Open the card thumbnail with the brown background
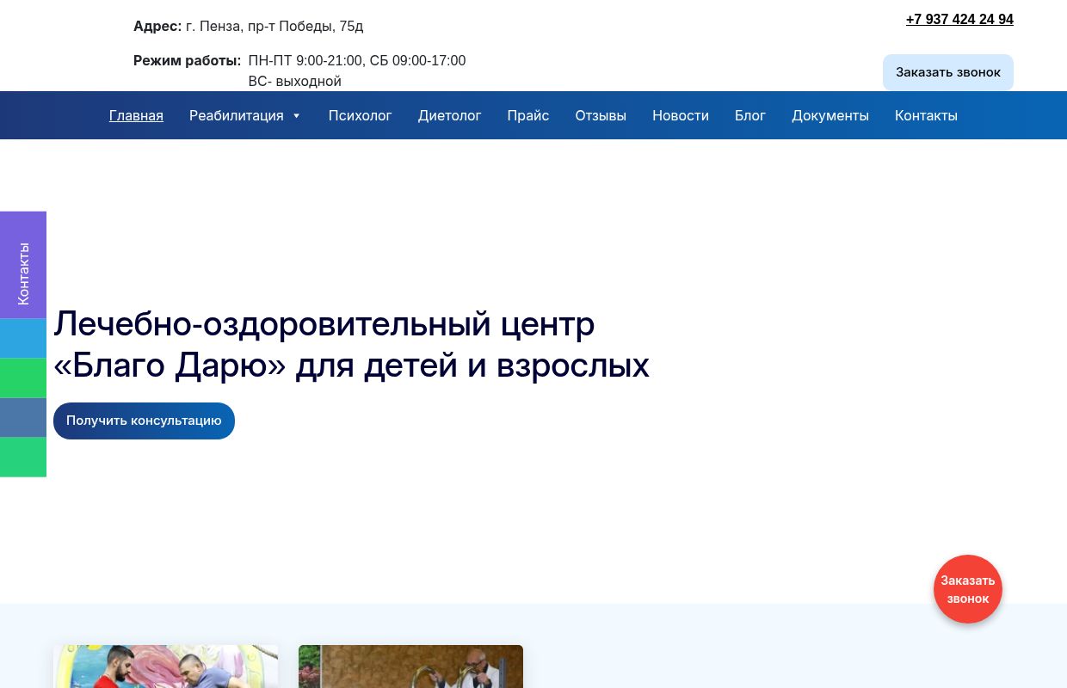Screen dimensions: 1067x688 pos(410,666)
